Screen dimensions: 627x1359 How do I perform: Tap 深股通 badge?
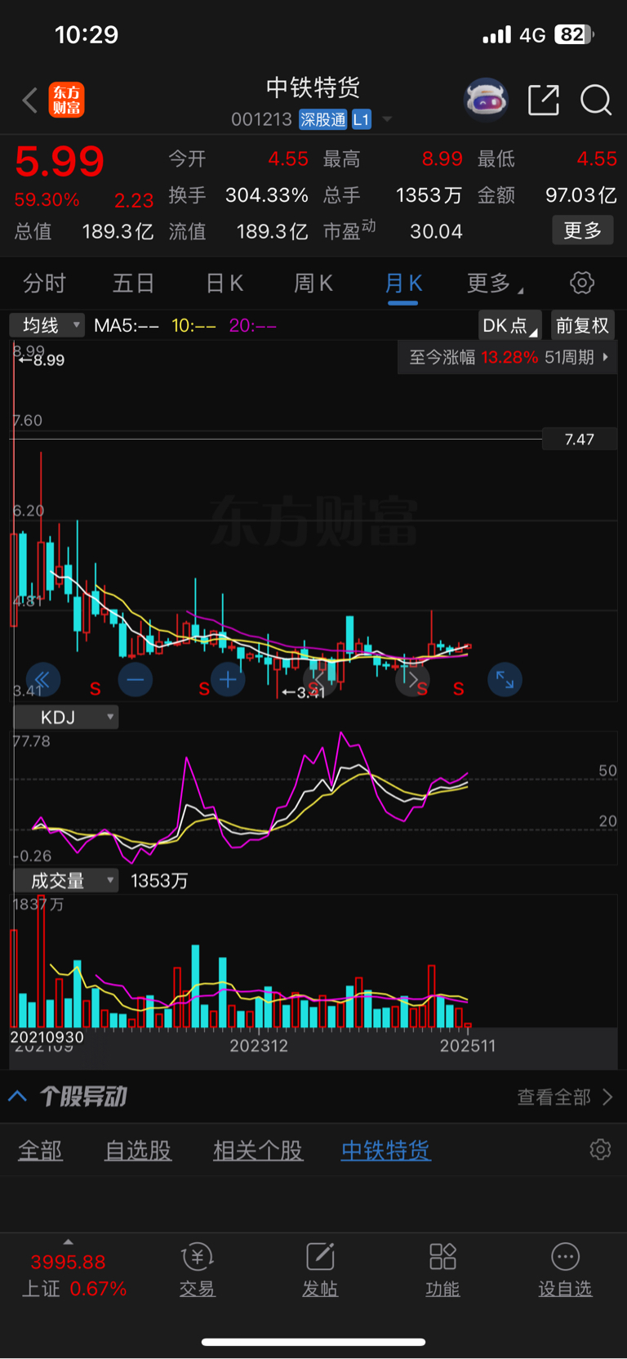tap(322, 119)
